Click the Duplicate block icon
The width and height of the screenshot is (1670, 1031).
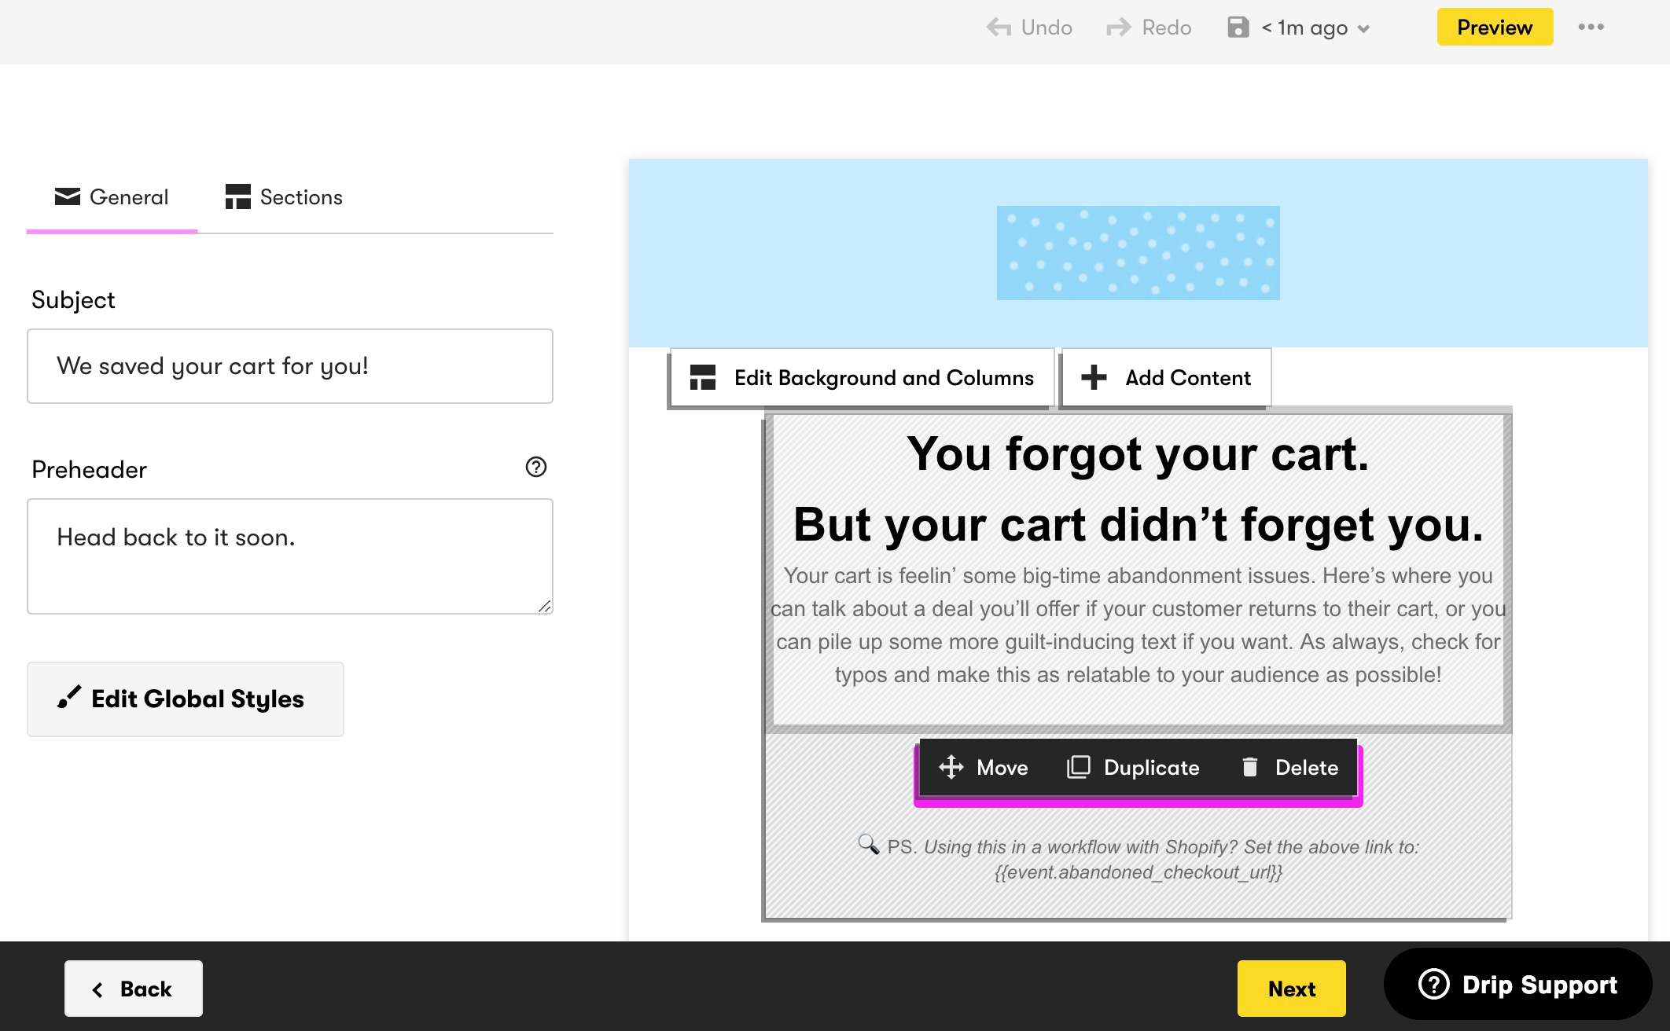click(x=1078, y=767)
